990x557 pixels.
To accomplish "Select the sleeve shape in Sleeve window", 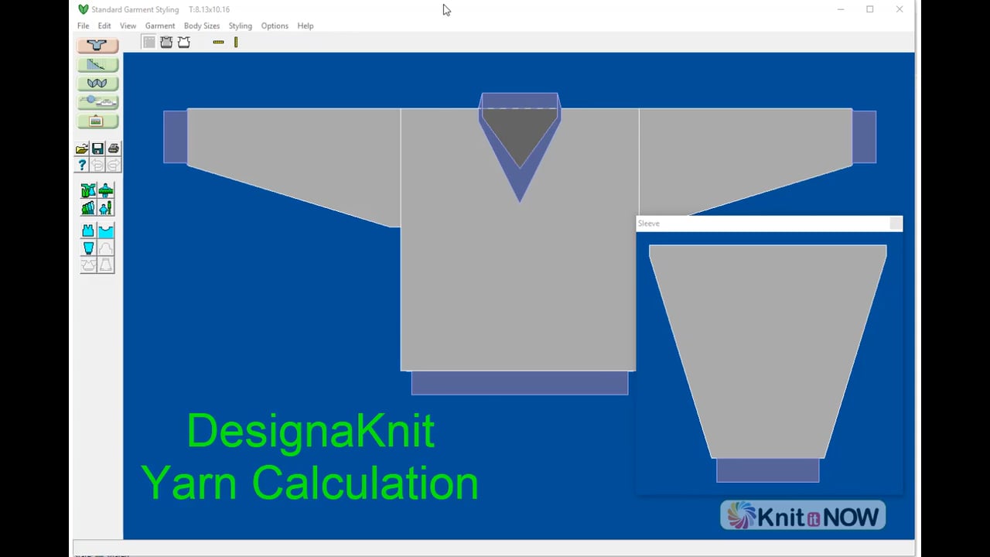I will tap(767, 352).
